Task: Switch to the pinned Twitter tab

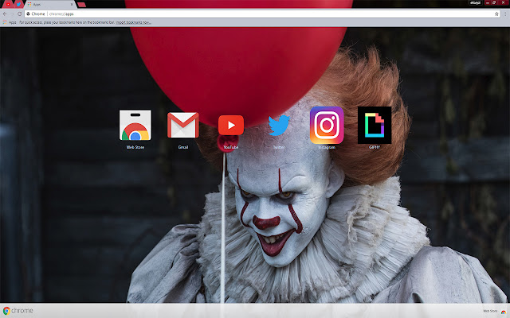Action: [18, 4]
